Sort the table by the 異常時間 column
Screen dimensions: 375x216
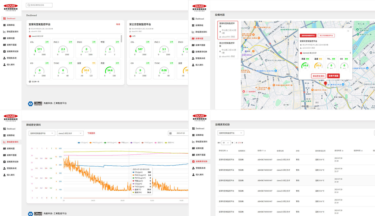pos(339,151)
